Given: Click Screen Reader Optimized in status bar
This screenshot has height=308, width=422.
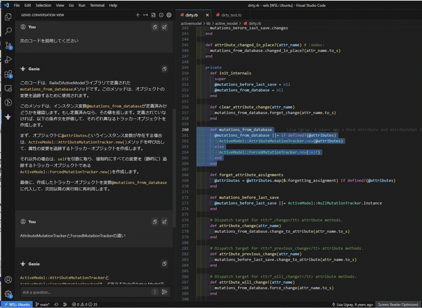Looking at the screenshot, I should [x=398, y=304].
